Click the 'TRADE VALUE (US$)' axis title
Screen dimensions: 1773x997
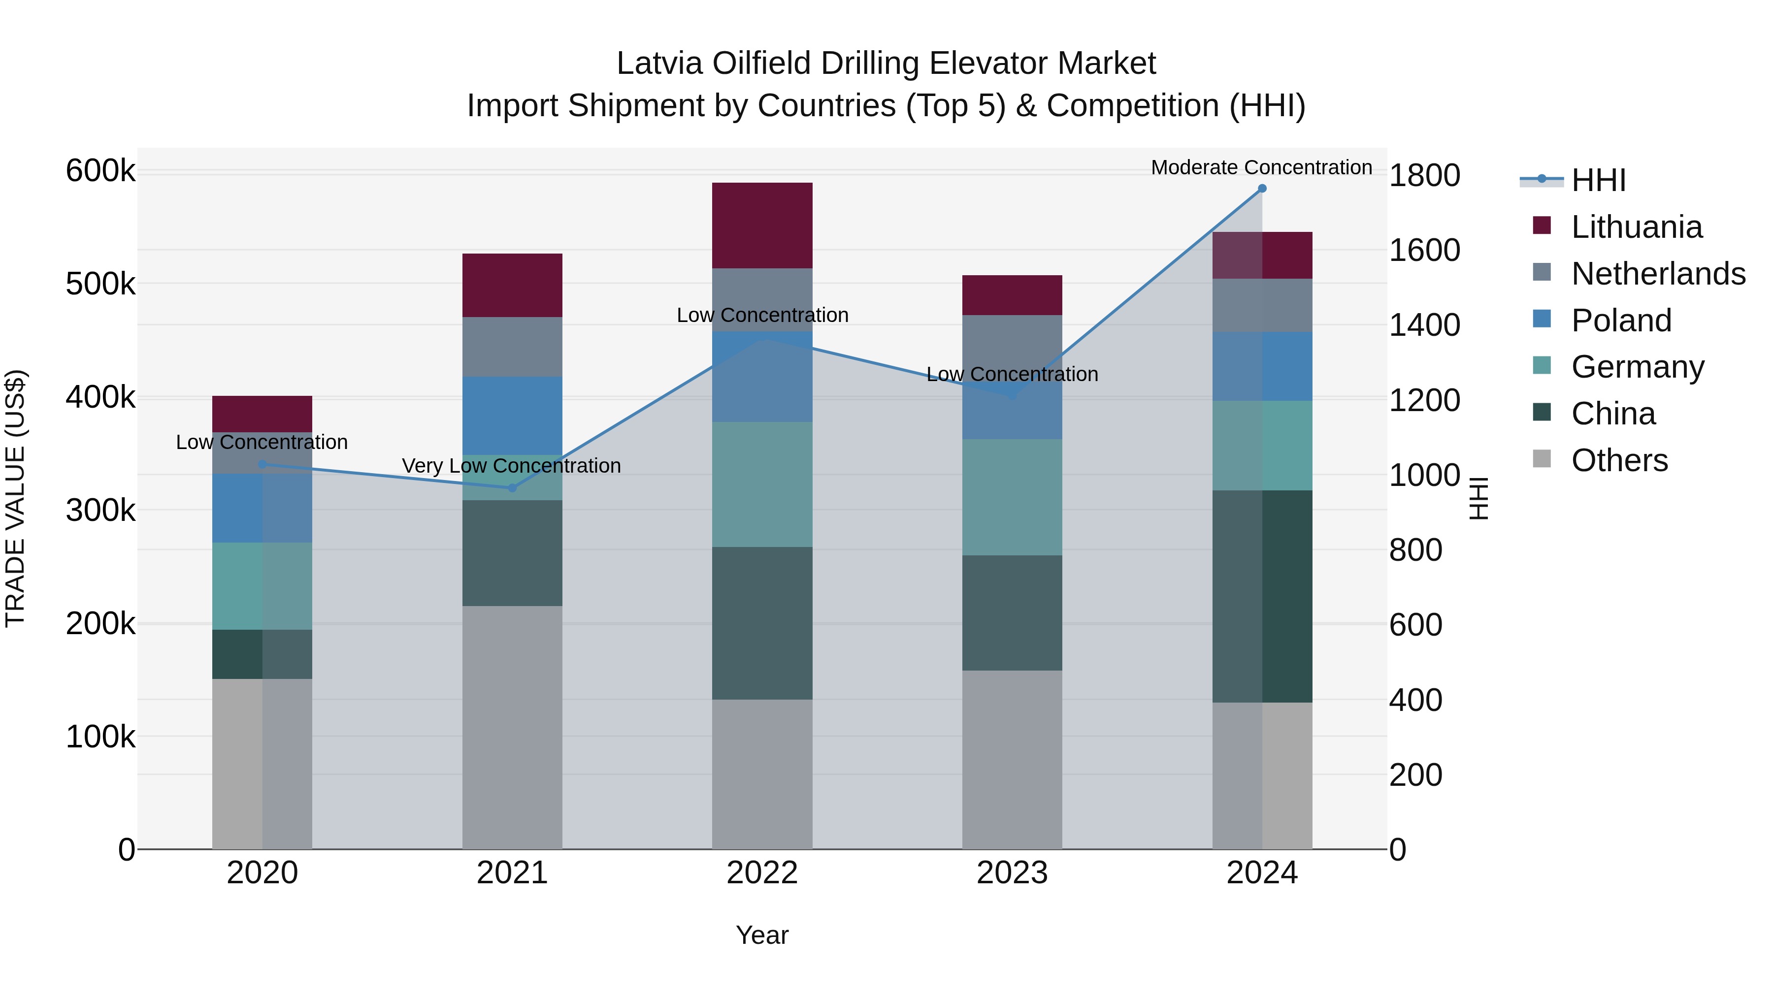click(16, 499)
